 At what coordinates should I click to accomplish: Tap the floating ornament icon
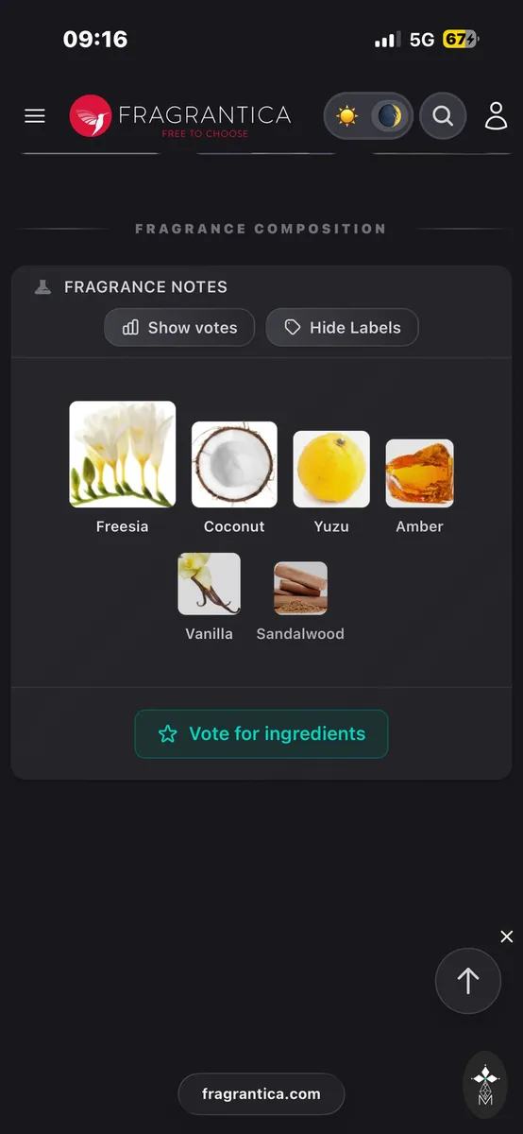pos(485,1086)
